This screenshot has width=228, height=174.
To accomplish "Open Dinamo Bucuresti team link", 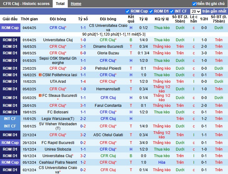I will click(108, 46).
